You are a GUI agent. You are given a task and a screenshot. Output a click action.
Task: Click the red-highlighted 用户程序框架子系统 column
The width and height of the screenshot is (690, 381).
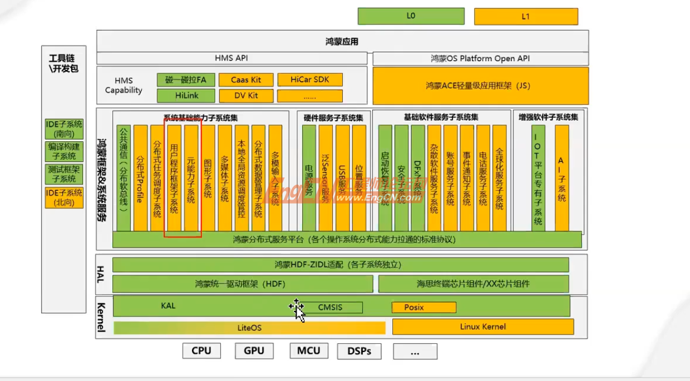pyautogui.click(x=174, y=178)
